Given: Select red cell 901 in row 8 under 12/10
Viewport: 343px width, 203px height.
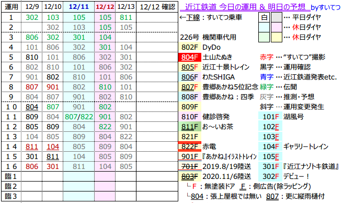Looking at the screenshot, I should [x=53, y=87].
